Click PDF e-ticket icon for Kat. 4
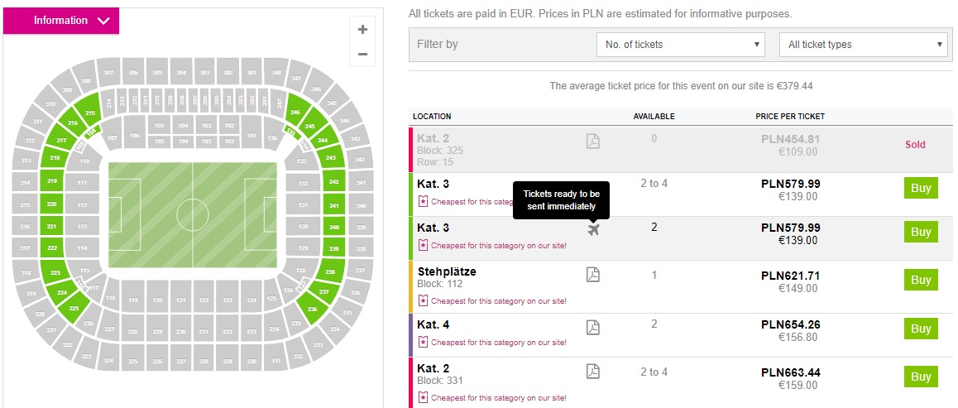This screenshot has width=958, height=408. tap(592, 327)
